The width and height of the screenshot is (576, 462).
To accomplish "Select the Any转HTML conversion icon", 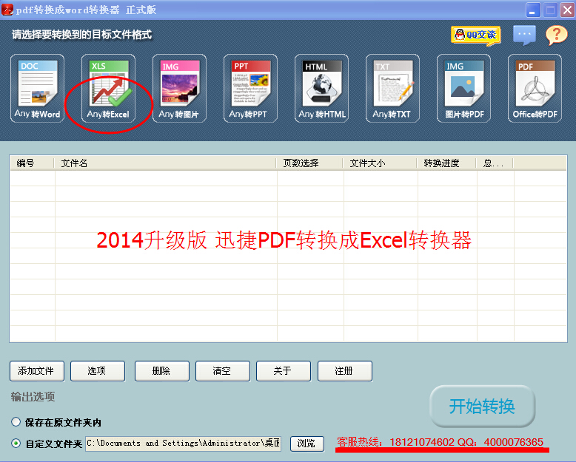I will pos(321,89).
